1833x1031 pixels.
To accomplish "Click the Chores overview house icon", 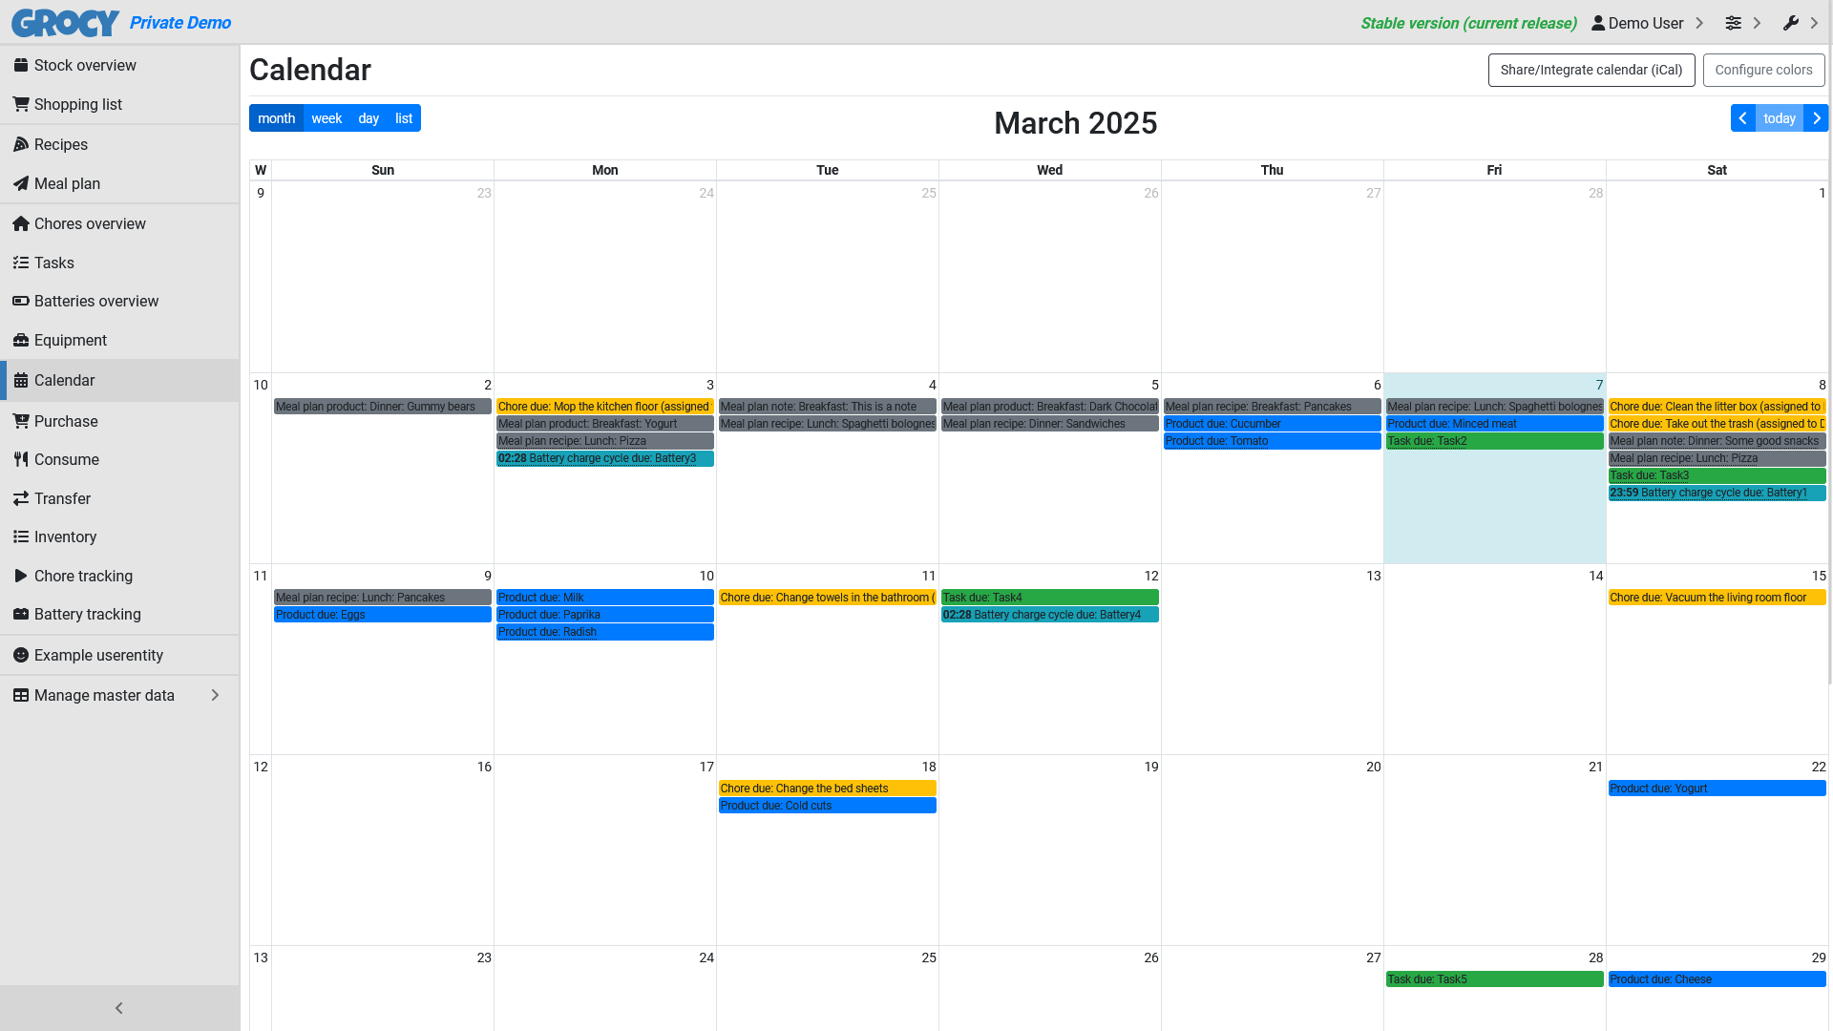I will tap(21, 223).
